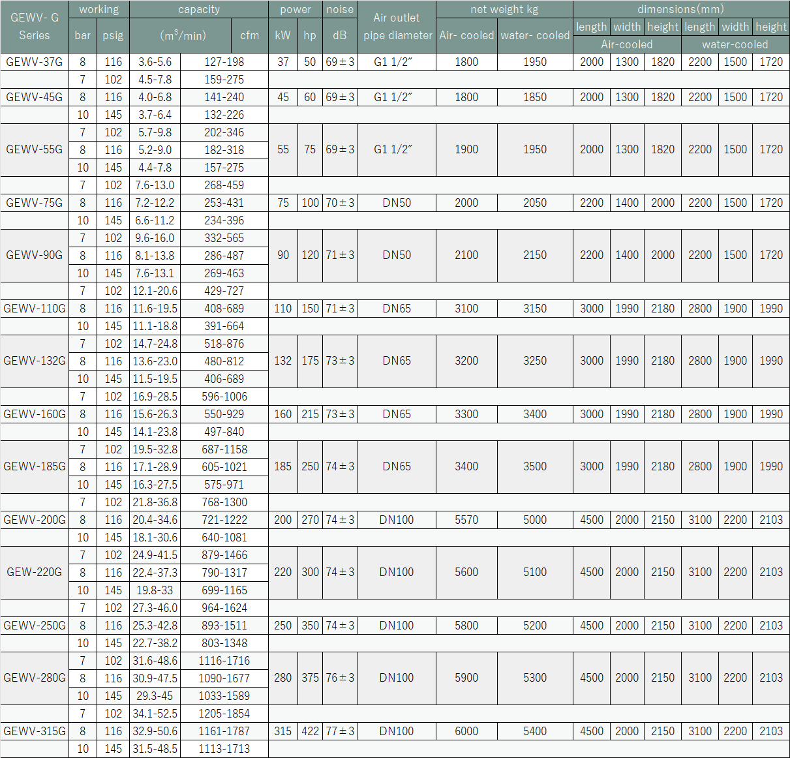Select capacity value '19.5-32.8'
This screenshot has width=790, height=758.
[x=155, y=449]
